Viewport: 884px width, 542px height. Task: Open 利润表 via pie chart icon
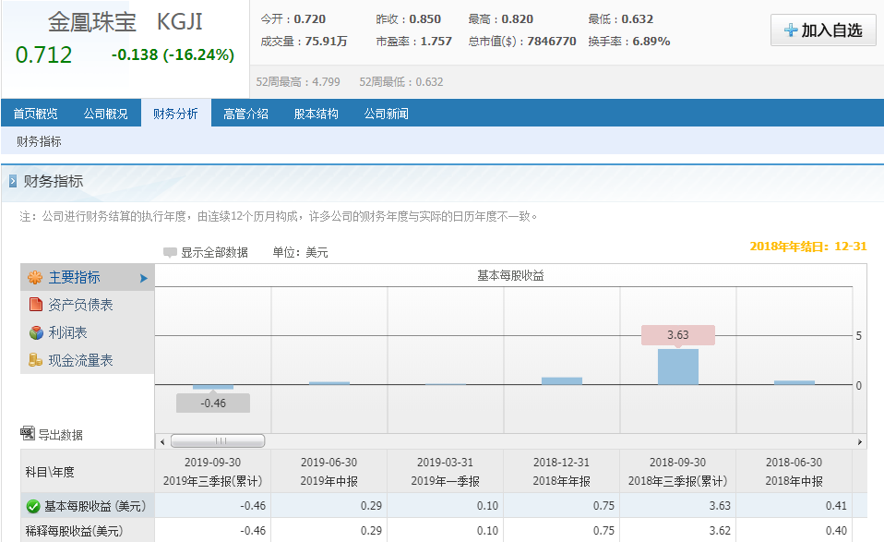click(34, 331)
